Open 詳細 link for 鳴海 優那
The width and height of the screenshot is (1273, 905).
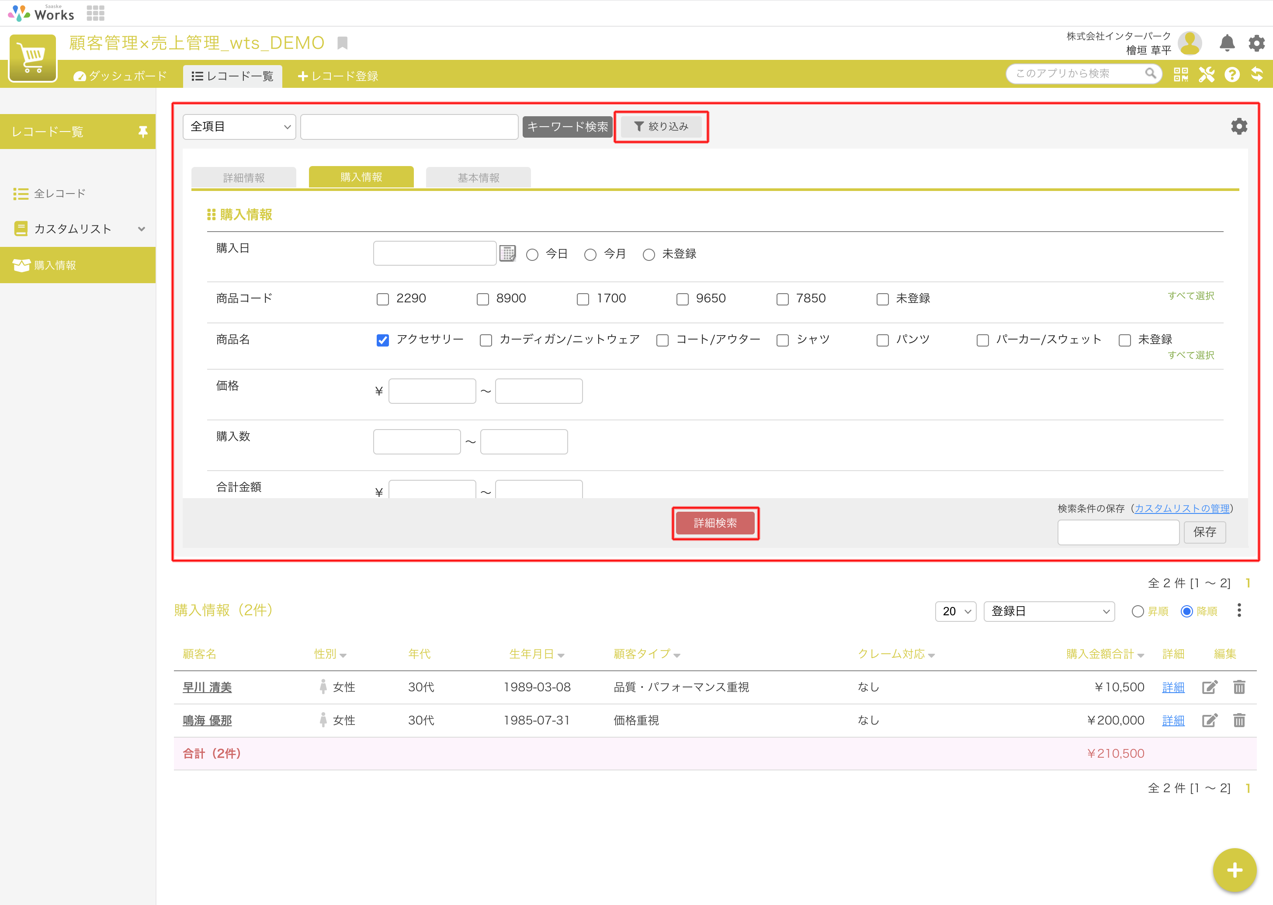[x=1172, y=720]
